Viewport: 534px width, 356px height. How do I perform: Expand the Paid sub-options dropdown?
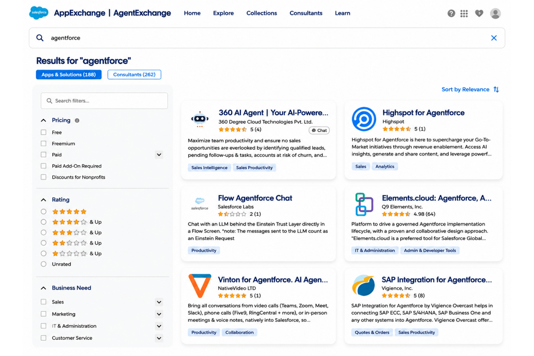tap(159, 155)
